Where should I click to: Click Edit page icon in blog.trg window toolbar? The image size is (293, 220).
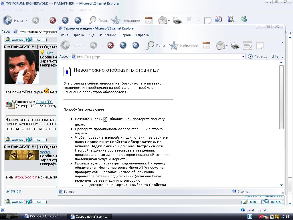point(247,46)
